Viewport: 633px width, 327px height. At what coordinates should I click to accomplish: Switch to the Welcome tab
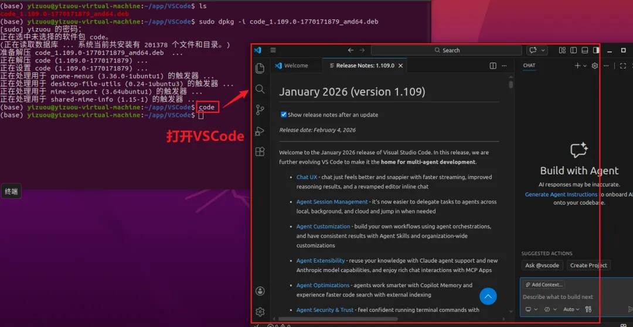pyautogui.click(x=291, y=66)
